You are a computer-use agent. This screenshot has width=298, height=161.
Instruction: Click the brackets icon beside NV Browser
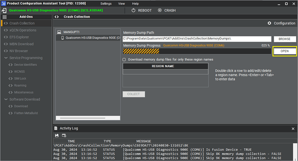(6, 51)
